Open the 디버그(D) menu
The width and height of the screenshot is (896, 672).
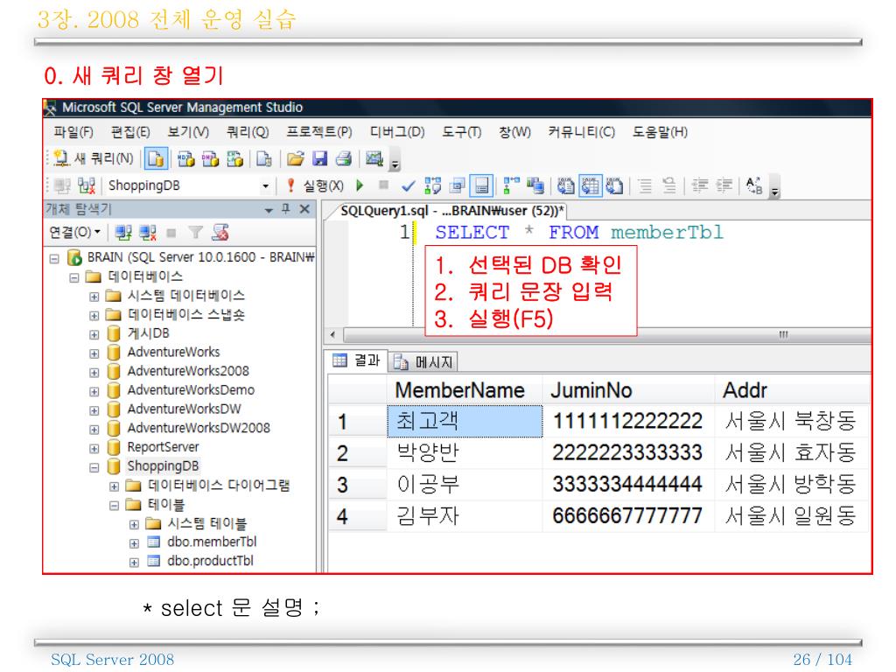point(397,132)
